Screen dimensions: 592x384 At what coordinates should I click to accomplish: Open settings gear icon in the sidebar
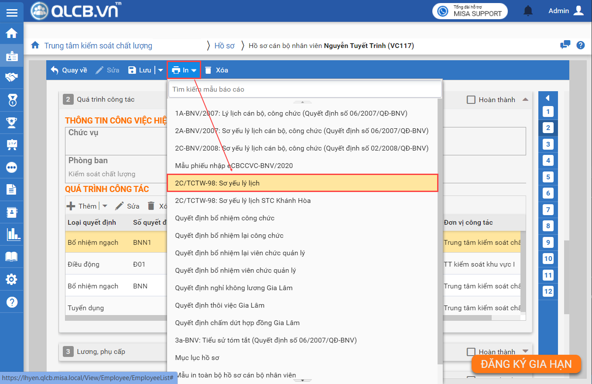point(12,279)
